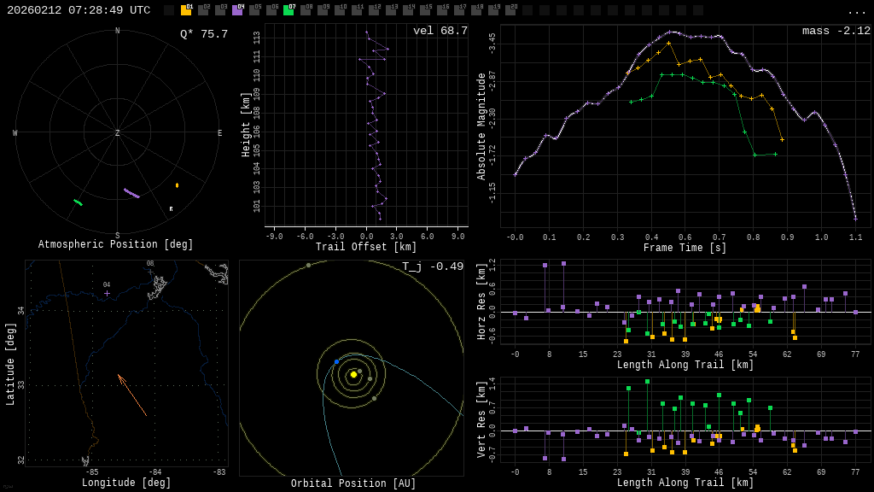Select the green station 07 indicator
874x492 pixels.
[288, 10]
